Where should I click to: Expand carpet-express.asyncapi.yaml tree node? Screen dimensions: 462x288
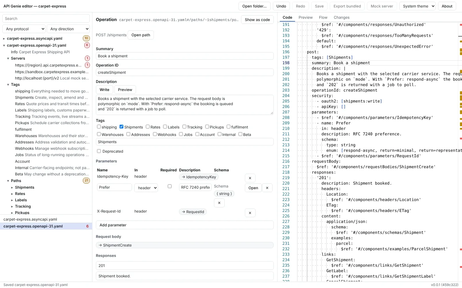pyautogui.click(x=4, y=39)
